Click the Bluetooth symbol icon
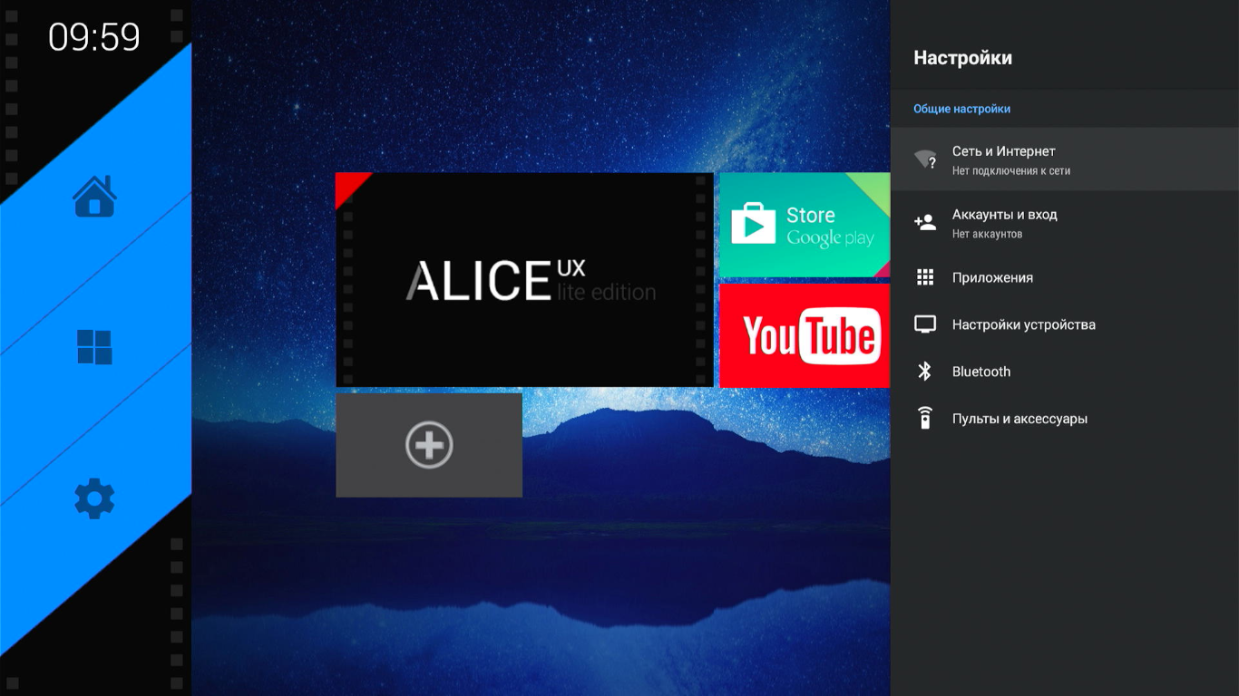 click(925, 372)
